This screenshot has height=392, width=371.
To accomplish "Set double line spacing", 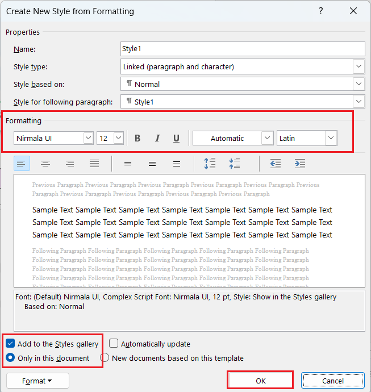I will (x=177, y=164).
